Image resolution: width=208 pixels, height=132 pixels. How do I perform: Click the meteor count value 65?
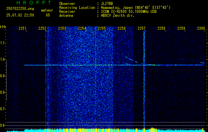48,15
